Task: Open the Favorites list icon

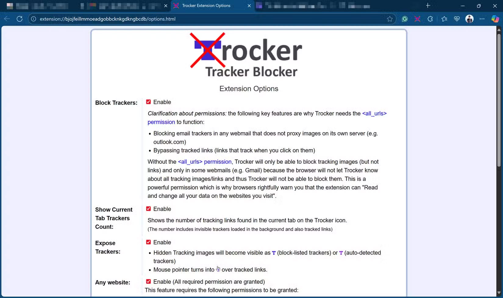Action: point(444,19)
